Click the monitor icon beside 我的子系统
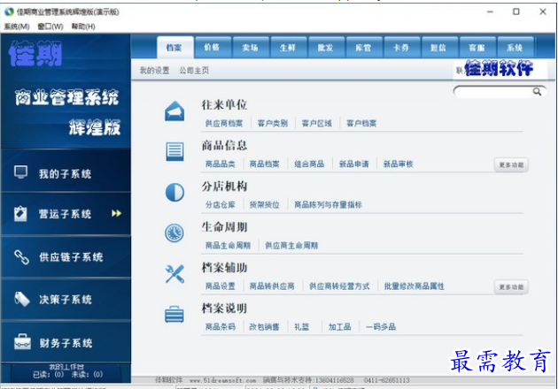This screenshot has height=389, width=558. tap(21, 172)
